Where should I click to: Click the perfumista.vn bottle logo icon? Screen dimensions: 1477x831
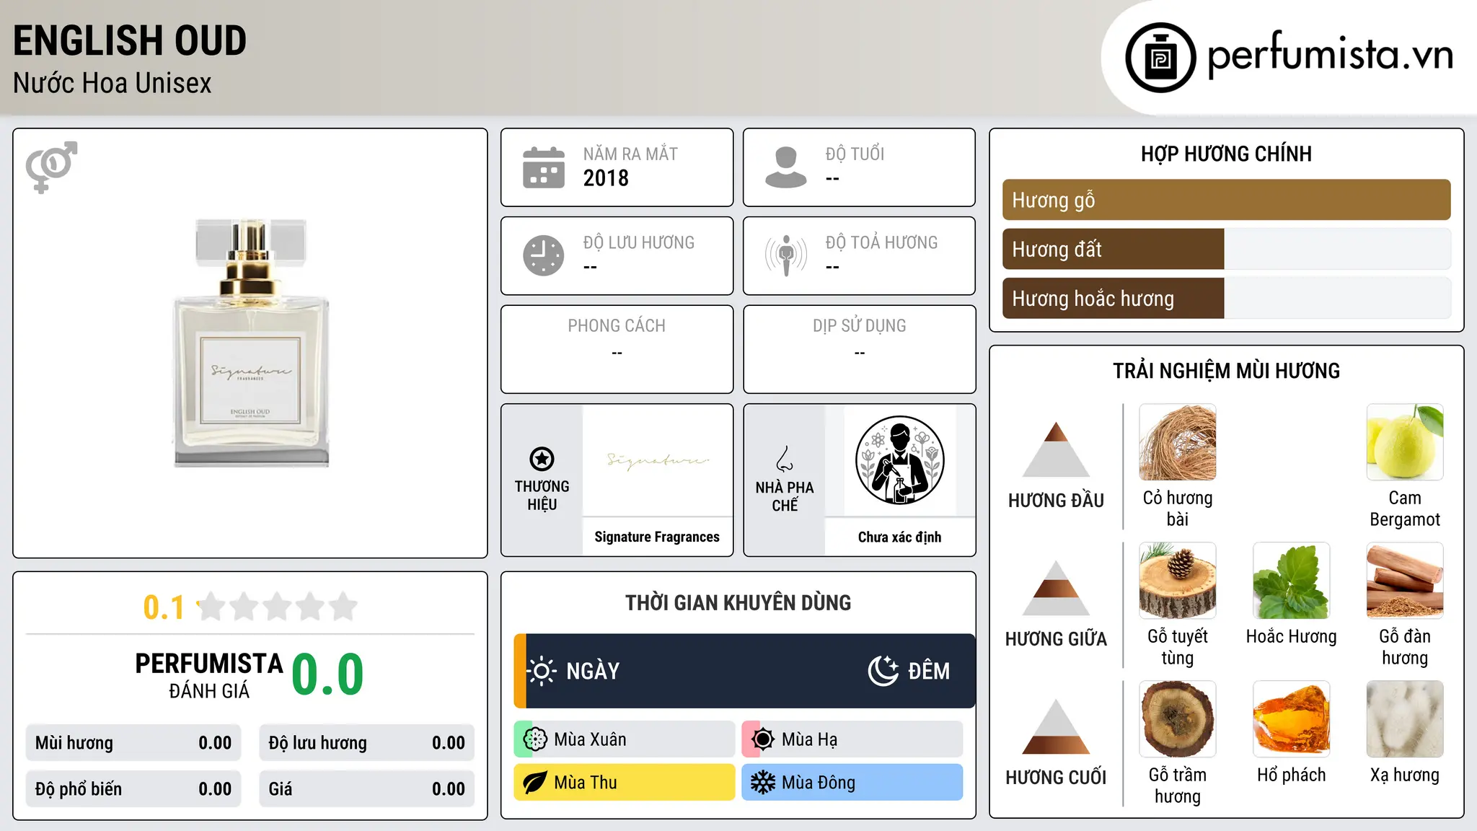(x=1160, y=58)
